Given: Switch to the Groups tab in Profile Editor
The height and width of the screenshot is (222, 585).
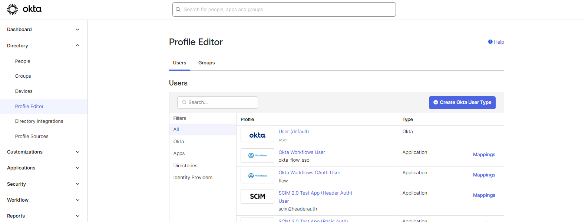Looking at the screenshot, I should point(206,63).
